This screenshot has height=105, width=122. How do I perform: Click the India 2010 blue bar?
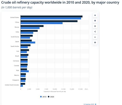point(27,33)
